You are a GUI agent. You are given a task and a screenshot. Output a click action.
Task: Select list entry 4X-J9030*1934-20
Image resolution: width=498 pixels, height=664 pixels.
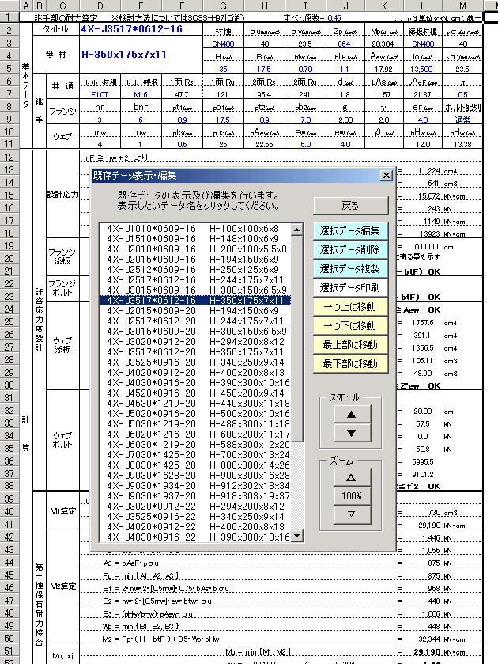pyautogui.click(x=195, y=486)
